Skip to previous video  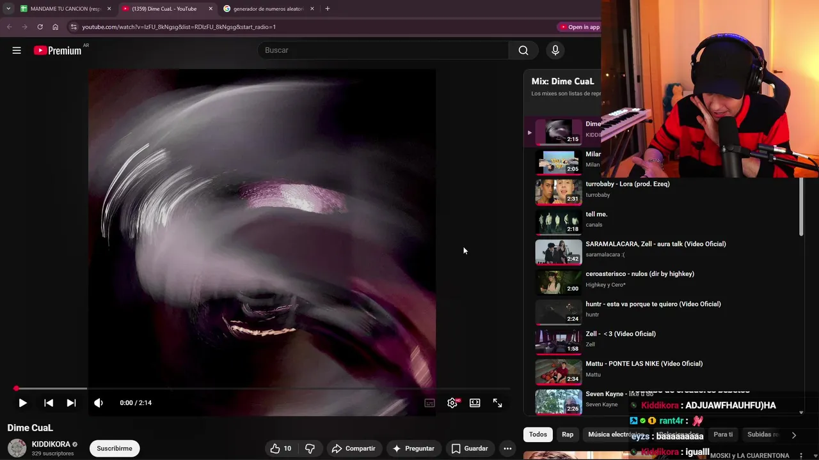tap(49, 403)
